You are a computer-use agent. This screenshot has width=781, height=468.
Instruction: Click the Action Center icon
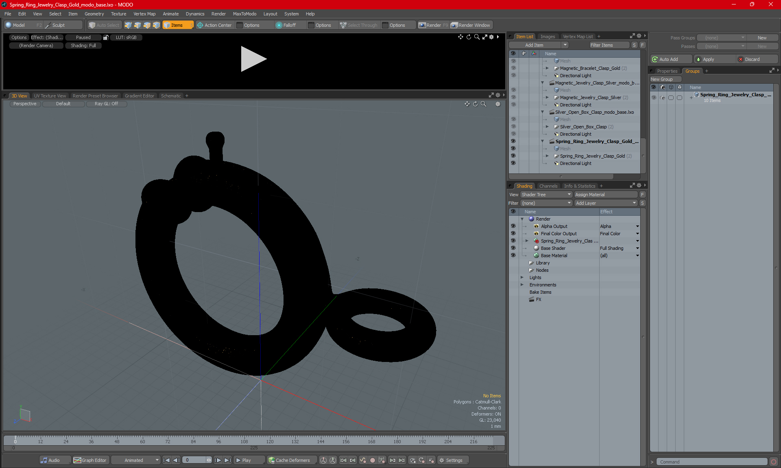[x=200, y=25]
